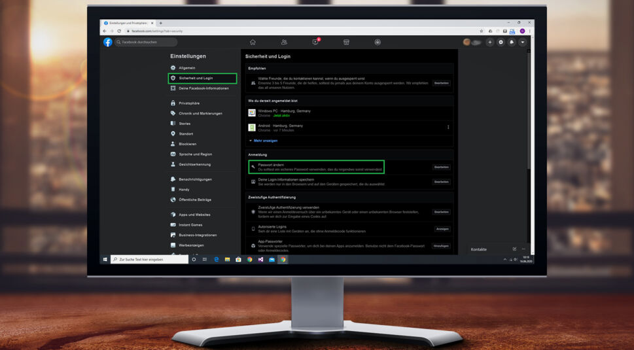This screenshot has height=350, width=634.
Task: Open File Explorer from the taskbar
Action: click(227, 260)
